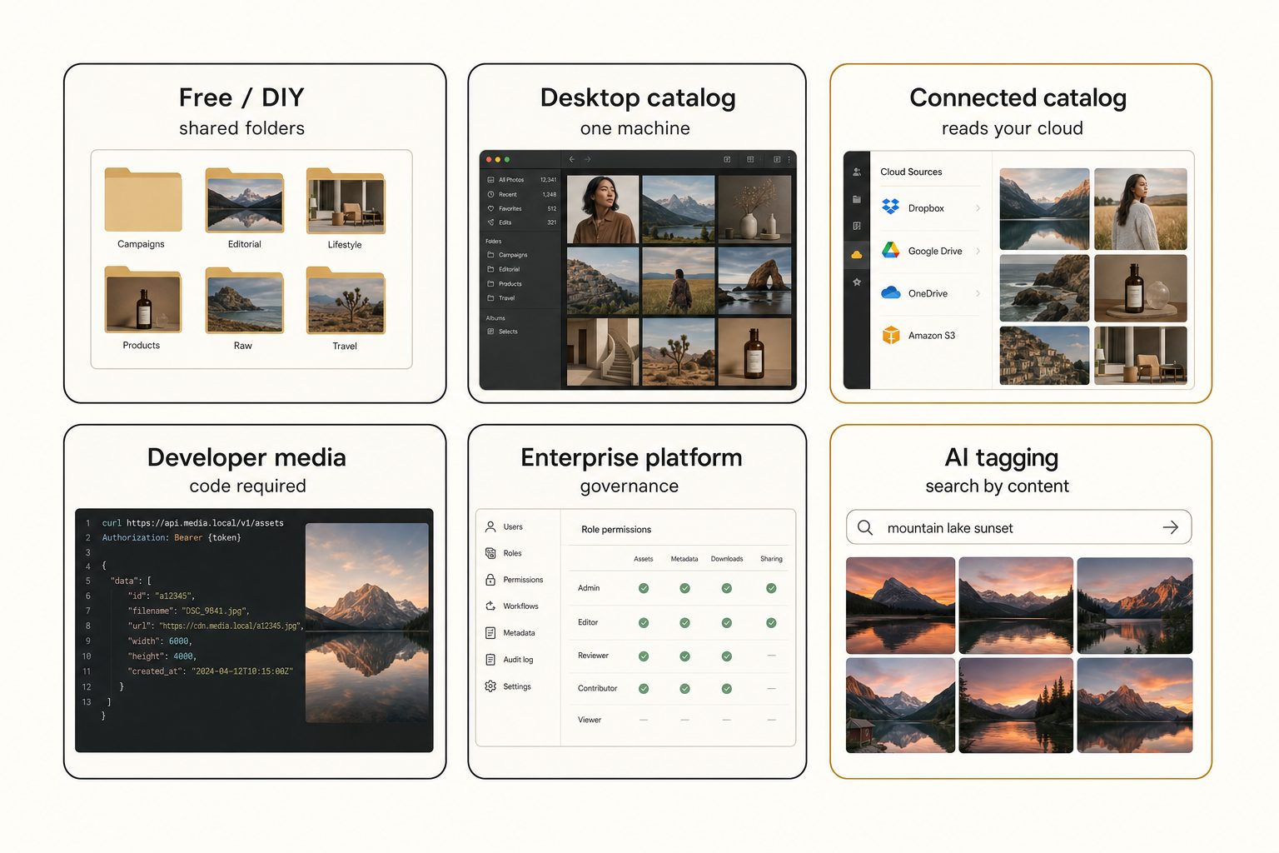This screenshot has width=1279, height=853.
Task: Open the Travel folder in the catalog sidebar
Action: 501,298
